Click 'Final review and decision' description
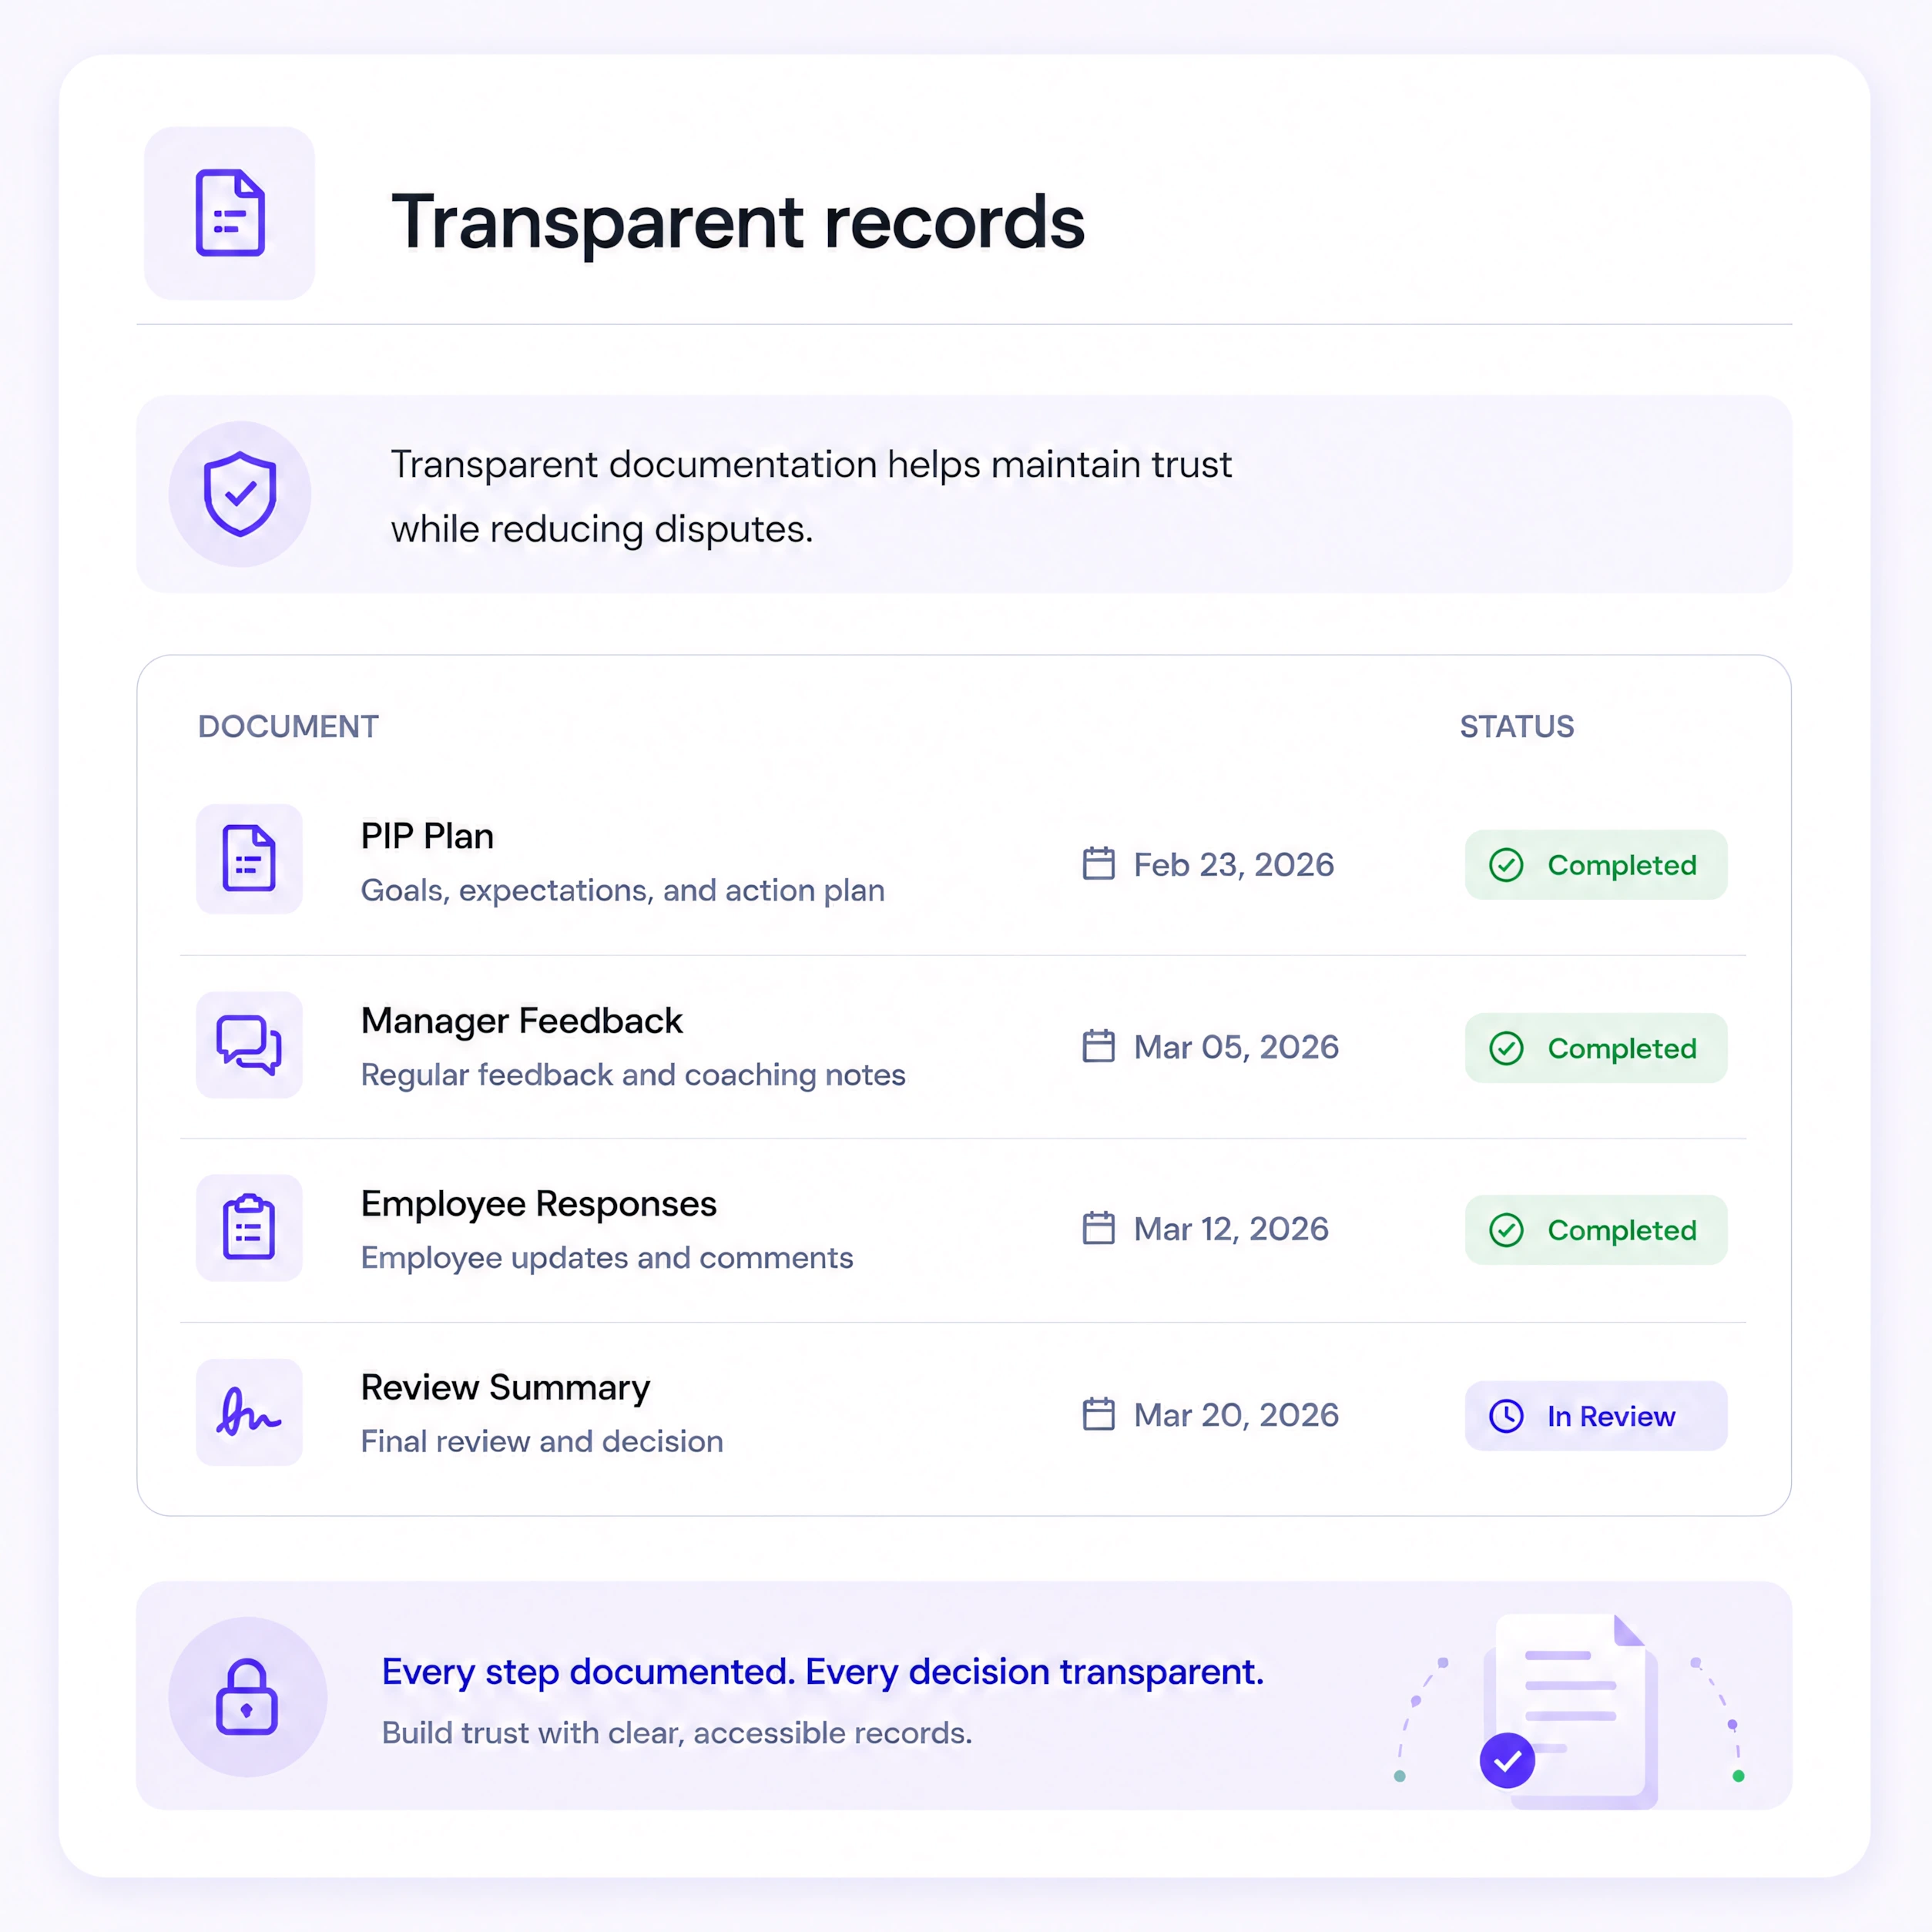The height and width of the screenshot is (1932, 1932). point(542,1441)
